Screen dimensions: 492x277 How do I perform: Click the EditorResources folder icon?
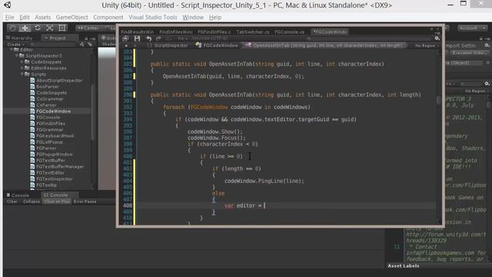click(27, 68)
